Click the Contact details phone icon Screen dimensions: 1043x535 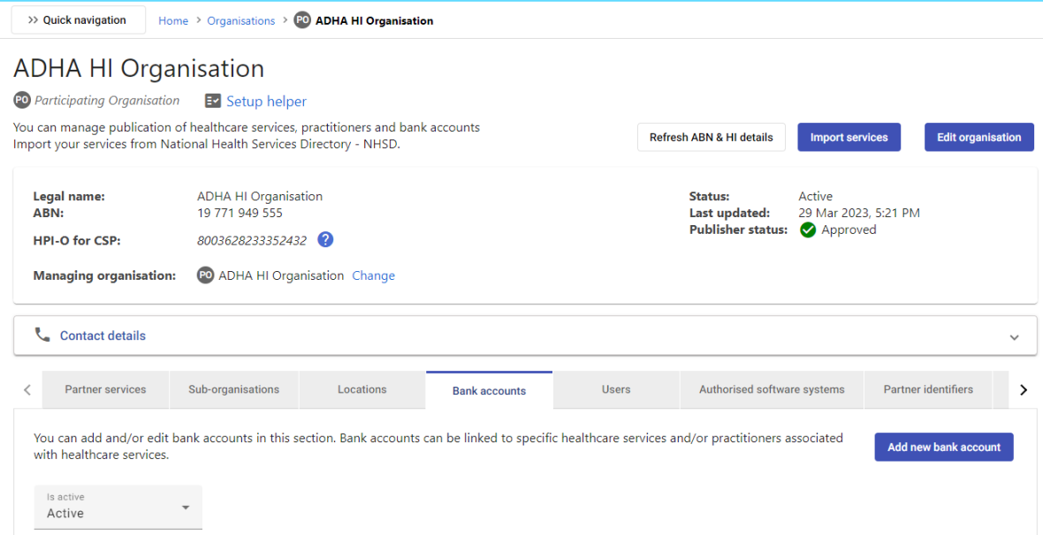(x=42, y=335)
